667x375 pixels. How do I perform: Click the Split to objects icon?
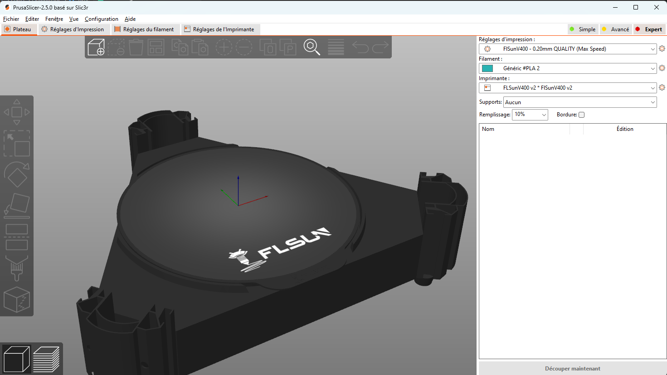[x=268, y=47]
